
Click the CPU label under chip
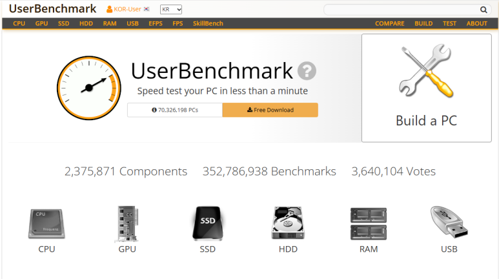(x=46, y=249)
